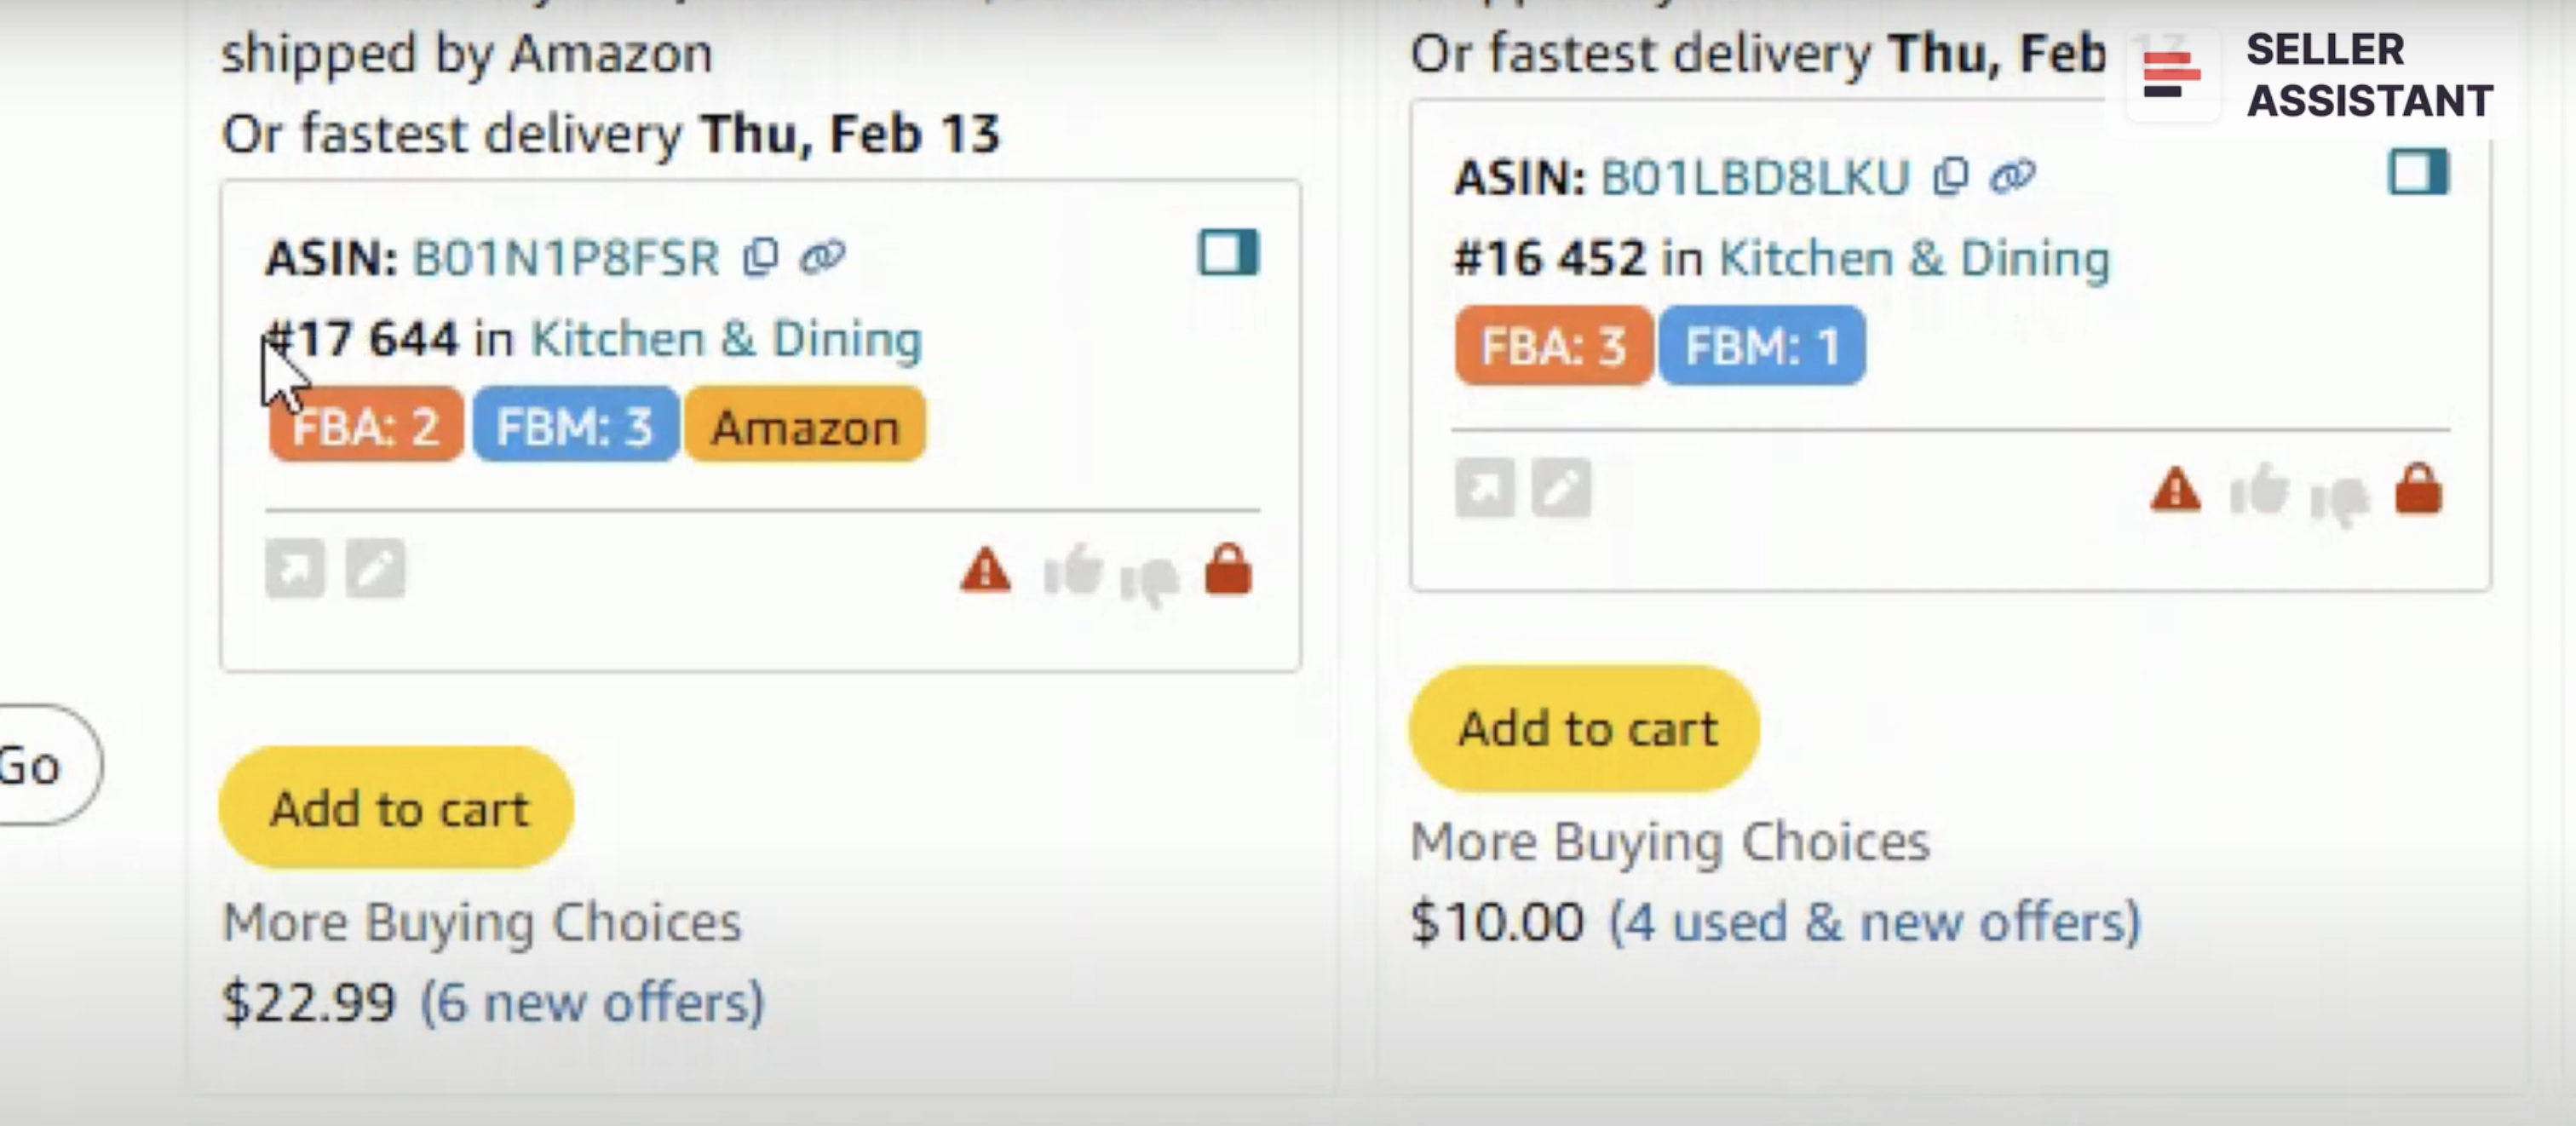The image size is (2576, 1126).
Task: Open the 6 new offers link
Action: coord(592,1002)
